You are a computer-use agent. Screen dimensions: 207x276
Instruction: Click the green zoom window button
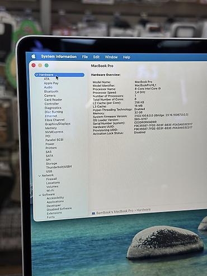coord(46,65)
